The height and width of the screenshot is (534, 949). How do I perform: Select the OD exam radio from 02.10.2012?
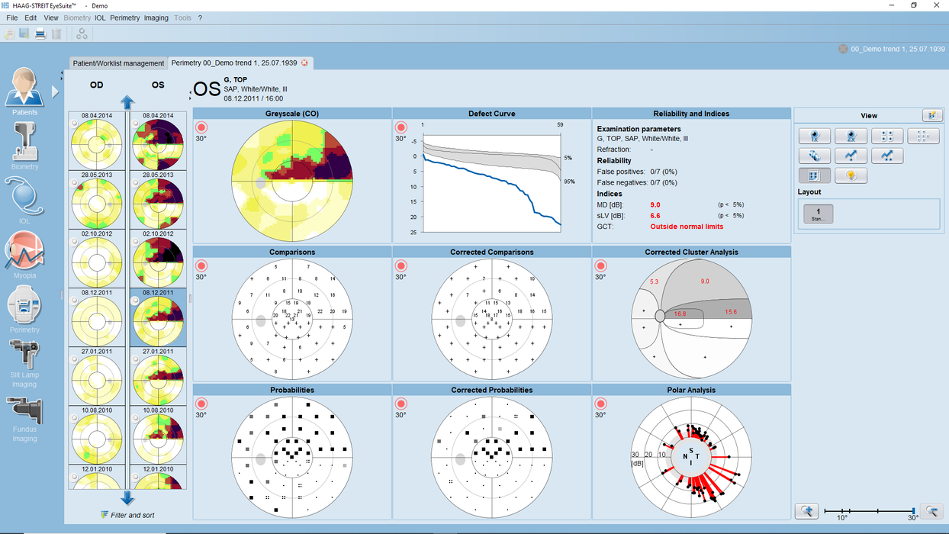74,242
